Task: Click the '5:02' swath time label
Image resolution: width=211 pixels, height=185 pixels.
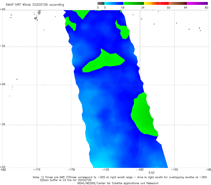Action: [151, 173]
